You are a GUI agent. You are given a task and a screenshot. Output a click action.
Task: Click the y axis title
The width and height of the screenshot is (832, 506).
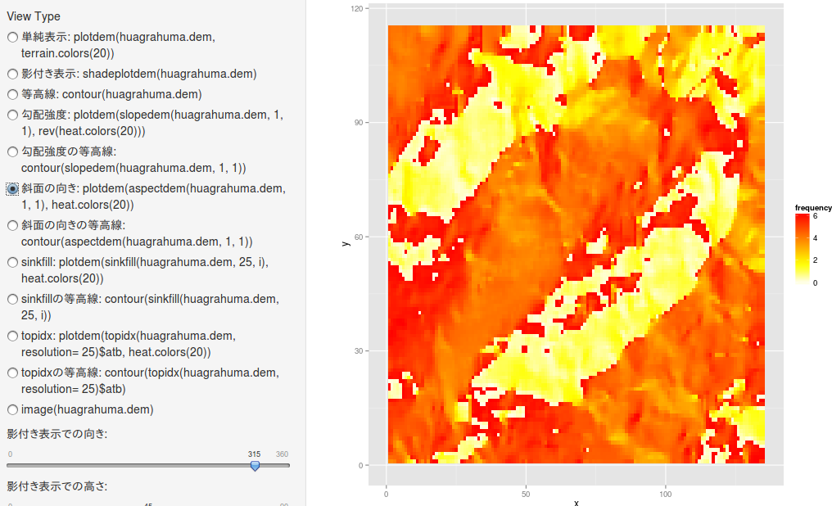pyautogui.click(x=346, y=244)
